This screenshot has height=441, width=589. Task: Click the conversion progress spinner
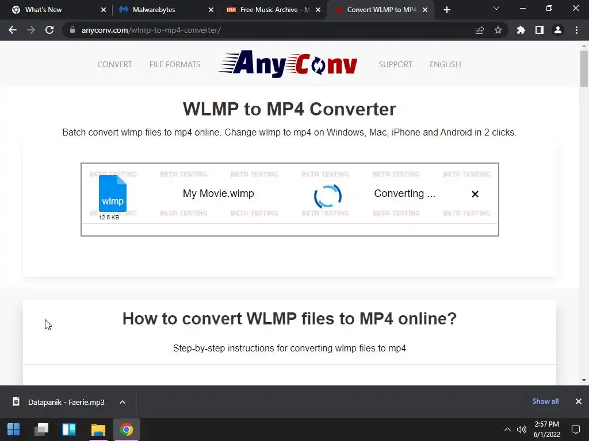[327, 196]
